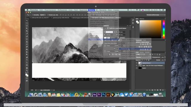Select the Quick Selection tool
Image resolution: width=191 pixels, height=107 pixels.
[x=27, y=29]
